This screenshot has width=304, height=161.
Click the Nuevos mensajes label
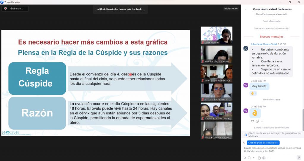[x=271, y=37]
